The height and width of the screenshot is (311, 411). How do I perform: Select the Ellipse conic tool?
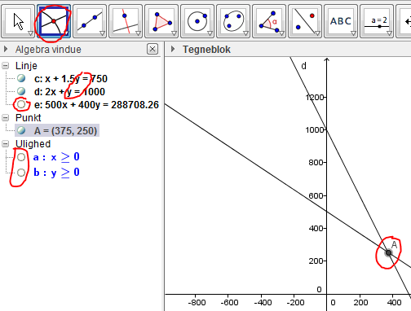tap(233, 21)
